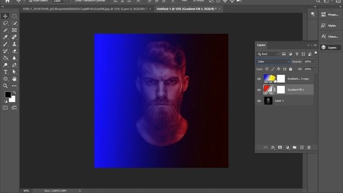343x193 pixels.
Task: Switch to the Untitled-1 document tab
Action: coord(187,9)
